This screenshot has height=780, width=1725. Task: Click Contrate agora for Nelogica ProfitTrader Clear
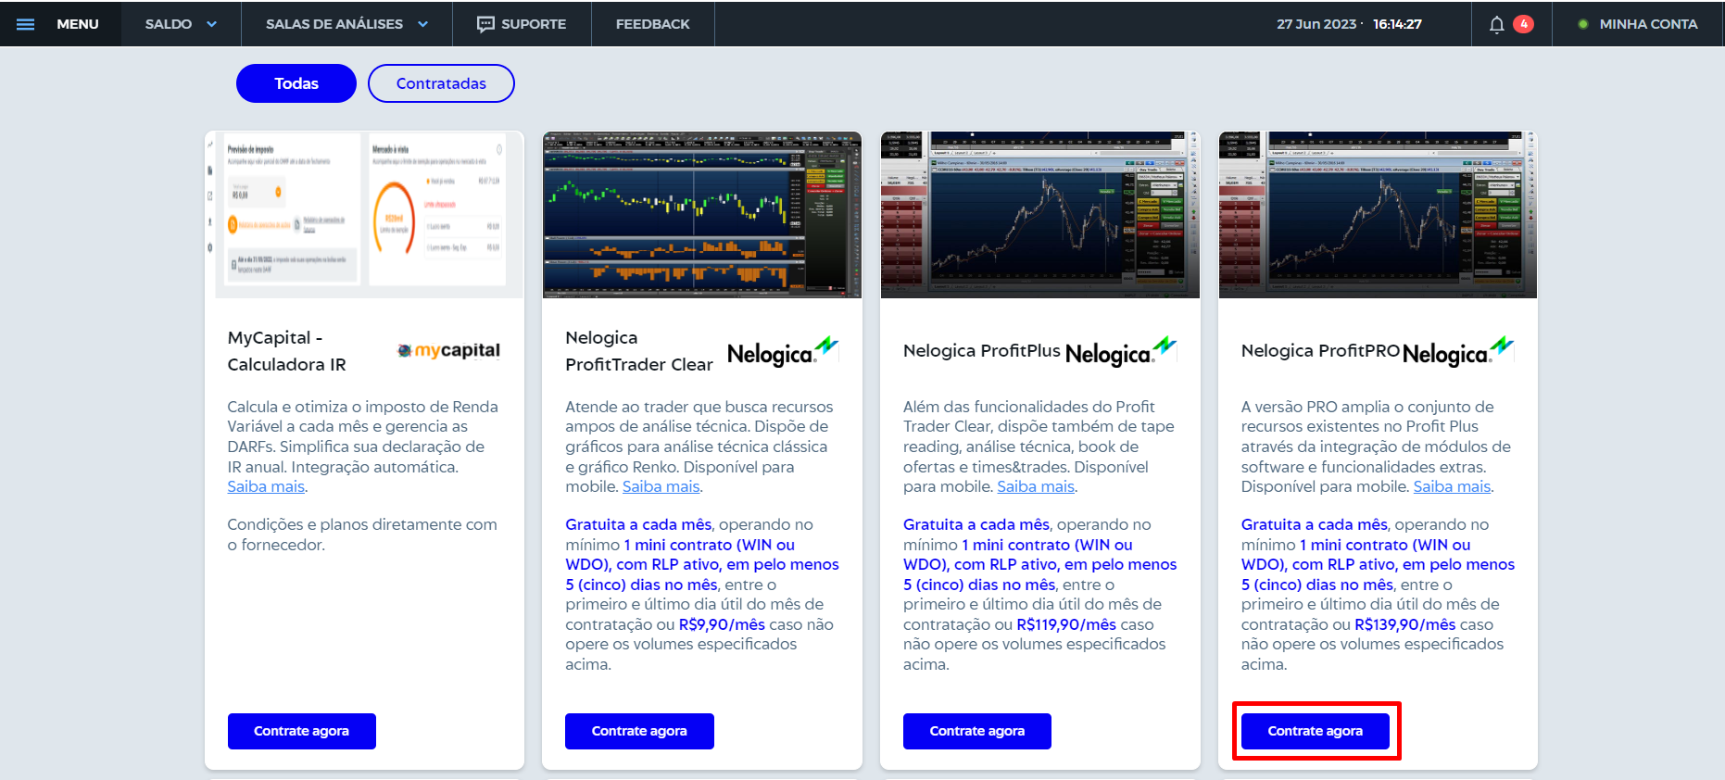coord(639,731)
